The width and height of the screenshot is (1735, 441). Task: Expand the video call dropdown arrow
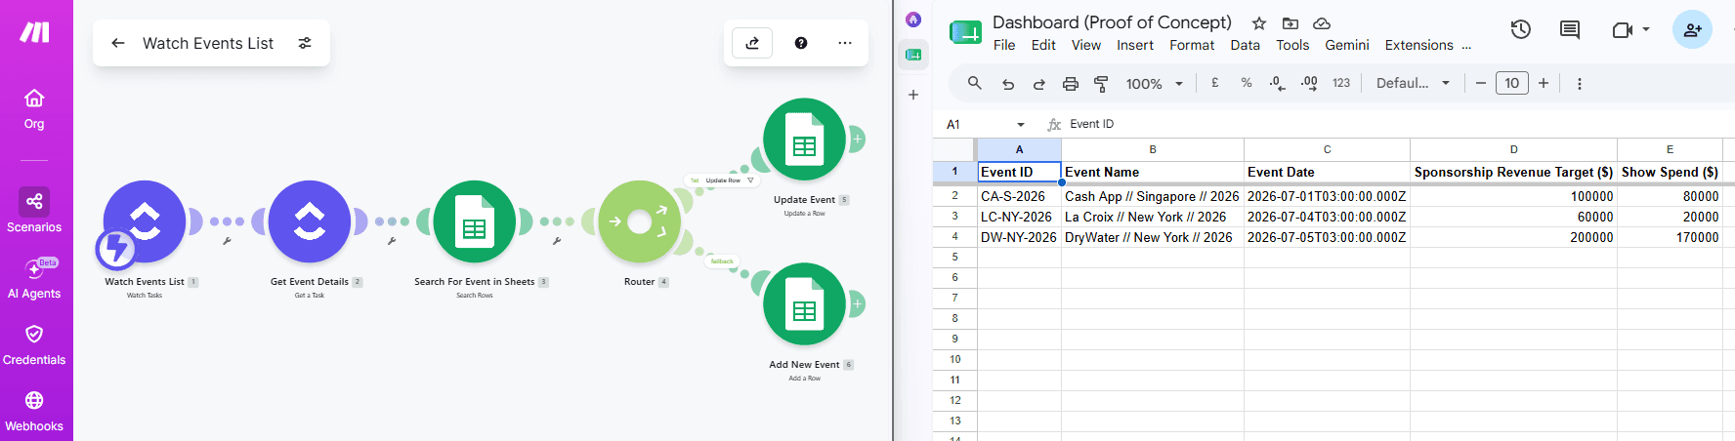1646,29
